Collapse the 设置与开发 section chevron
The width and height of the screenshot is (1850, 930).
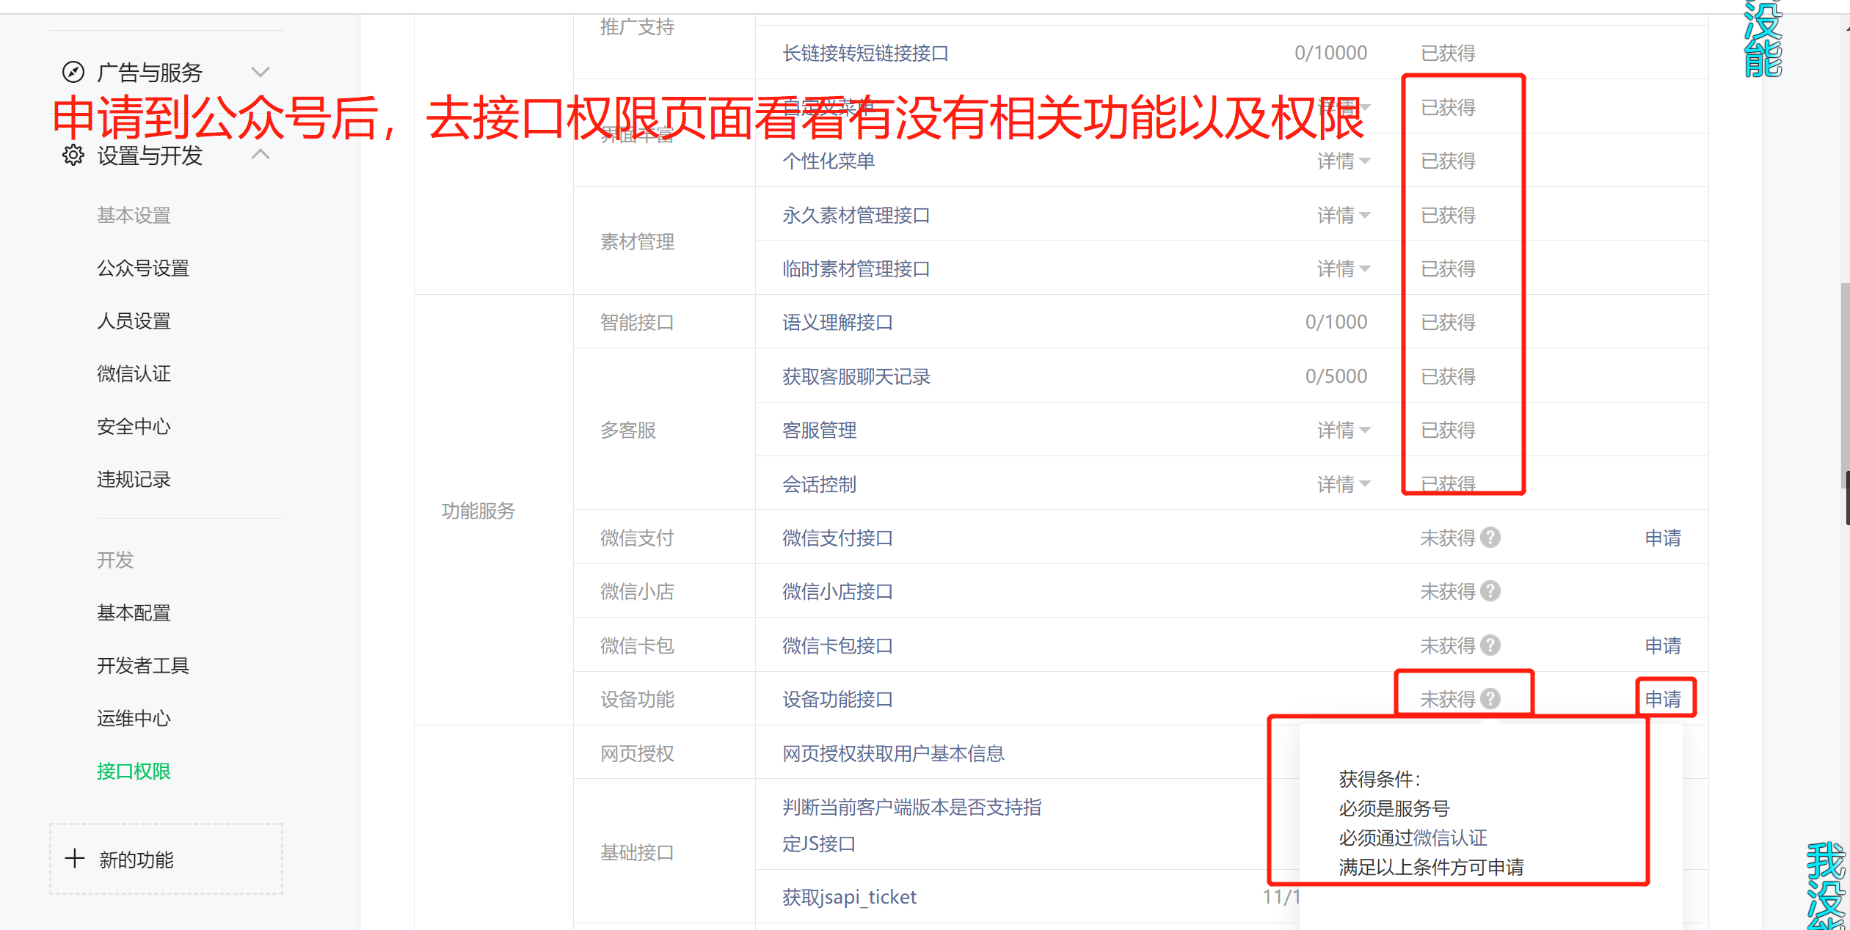[261, 153]
